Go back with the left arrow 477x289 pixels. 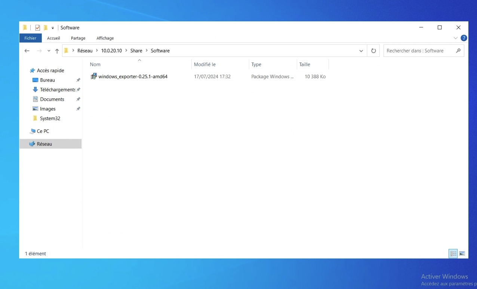point(27,51)
